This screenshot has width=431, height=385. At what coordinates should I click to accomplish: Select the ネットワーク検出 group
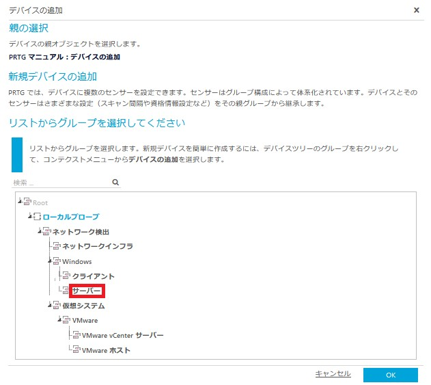pos(81,232)
